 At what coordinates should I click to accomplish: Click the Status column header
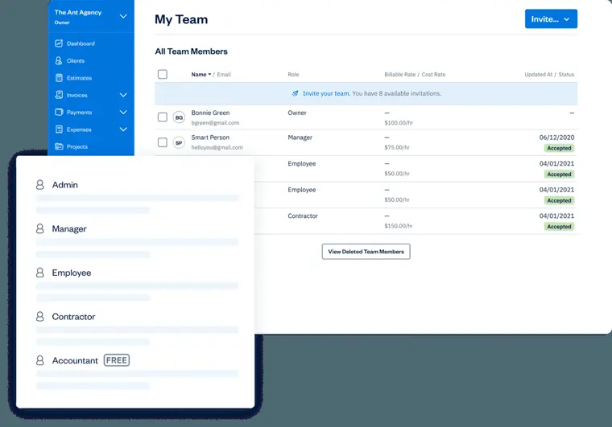pyautogui.click(x=566, y=75)
